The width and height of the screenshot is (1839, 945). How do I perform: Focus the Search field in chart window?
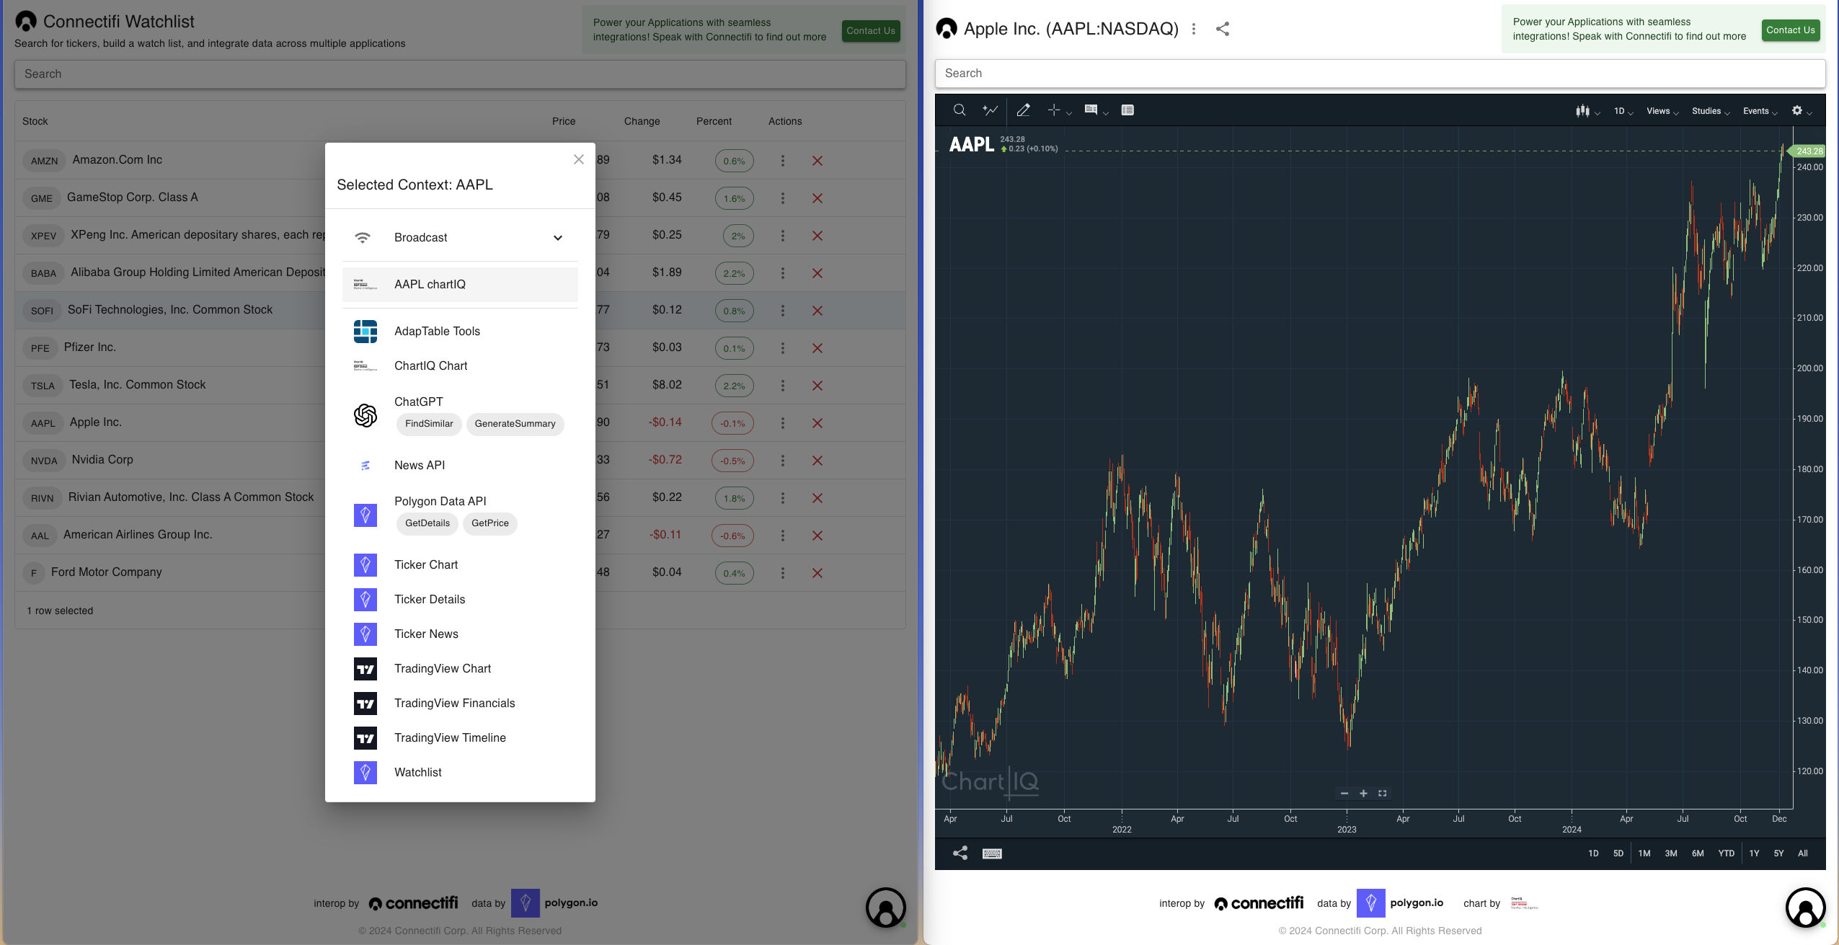click(x=1380, y=74)
